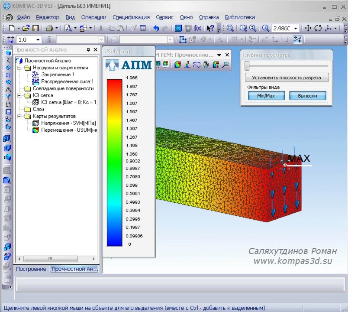The width and height of the screenshot is (348, 312).
Task: Create a new document with the blank page icon
Action: 12,28
